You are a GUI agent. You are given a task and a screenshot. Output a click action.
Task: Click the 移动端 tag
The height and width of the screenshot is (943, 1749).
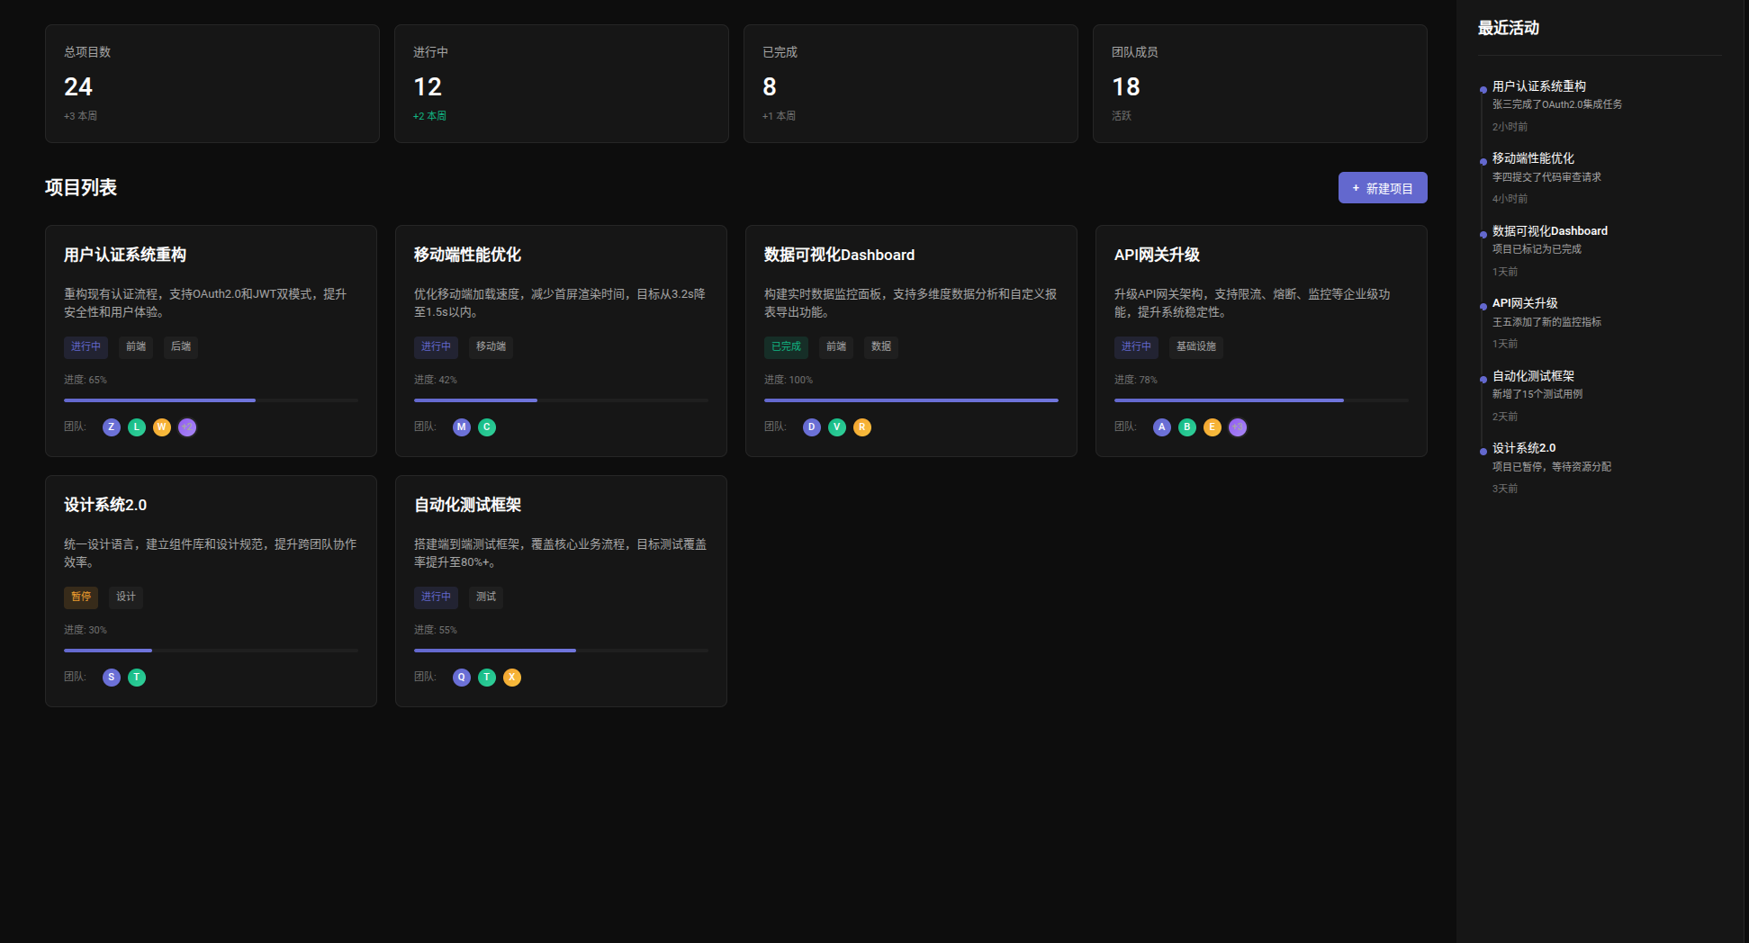pyautogui.click(x=491, y=346)
